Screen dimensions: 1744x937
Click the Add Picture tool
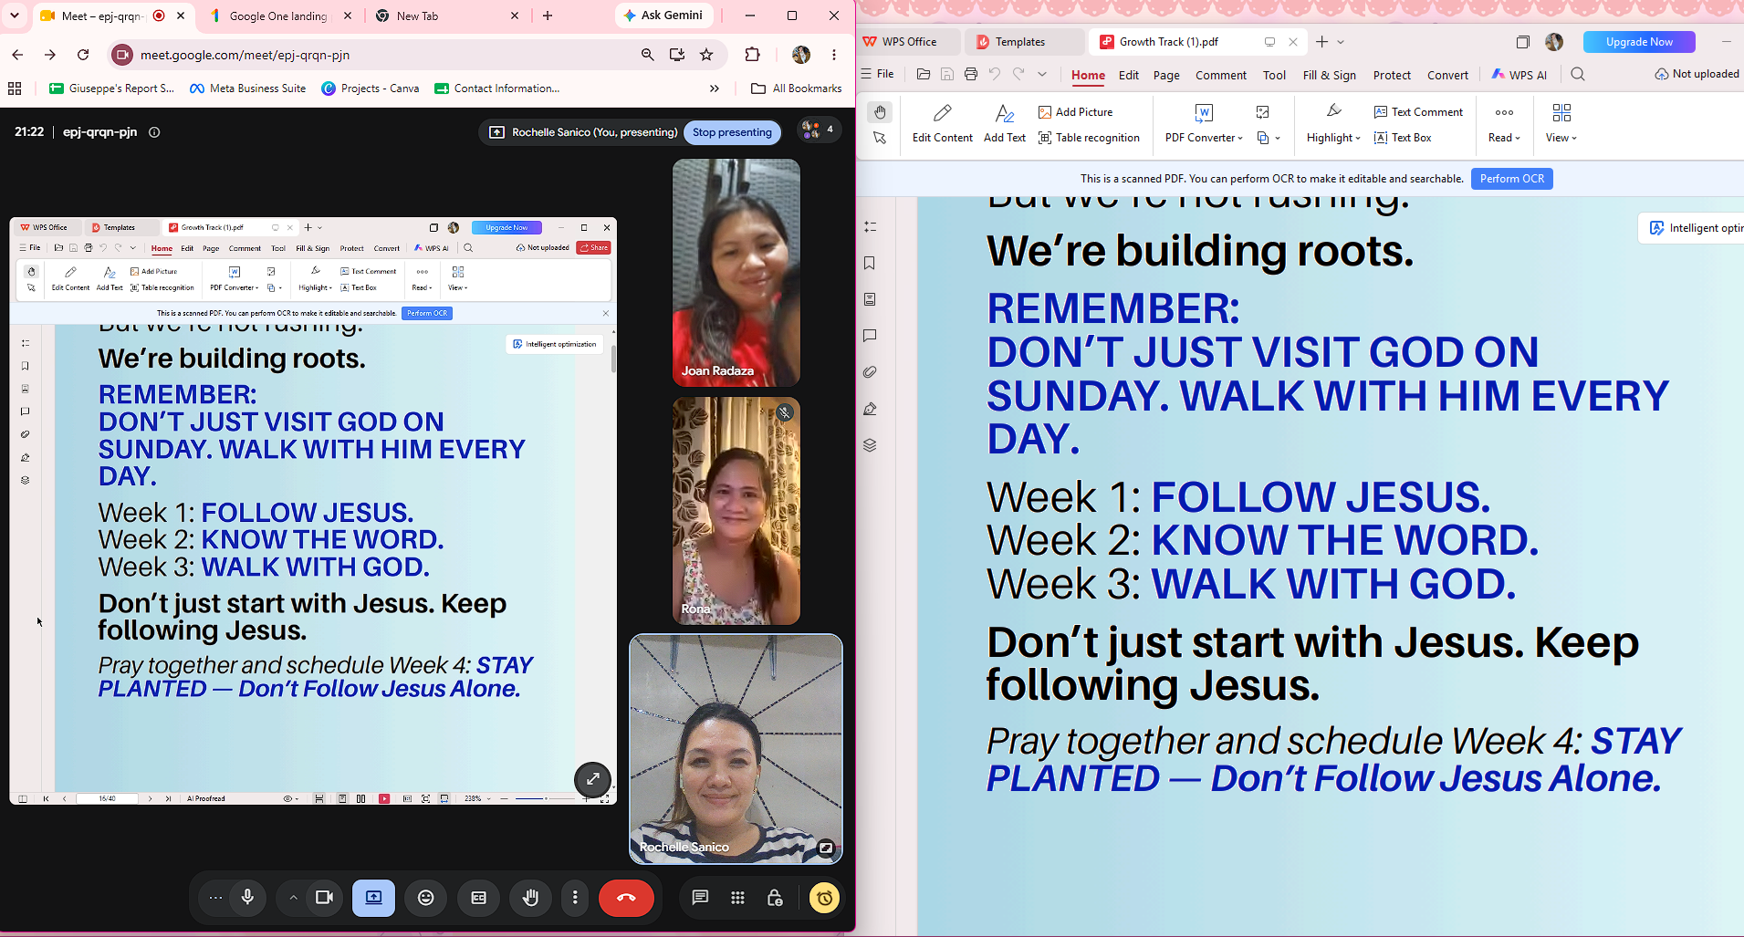click(1076, 112)
